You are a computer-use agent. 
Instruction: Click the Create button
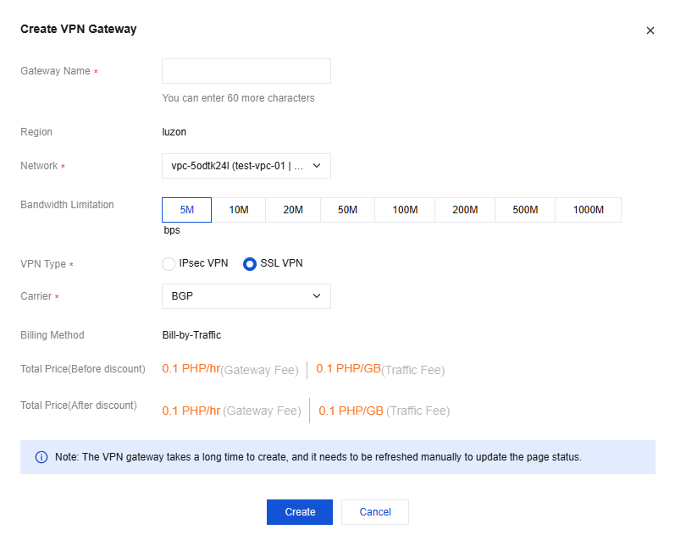[x=300, y=512]
